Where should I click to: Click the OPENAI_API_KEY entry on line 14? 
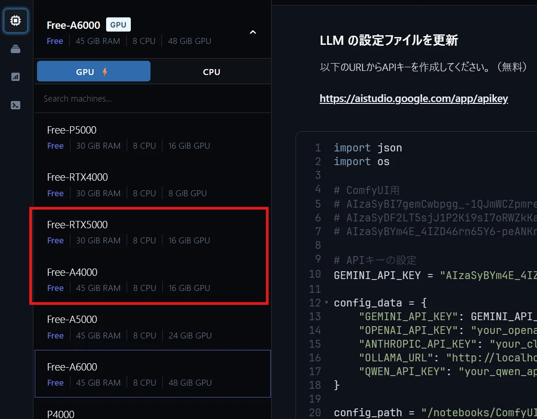448,330
